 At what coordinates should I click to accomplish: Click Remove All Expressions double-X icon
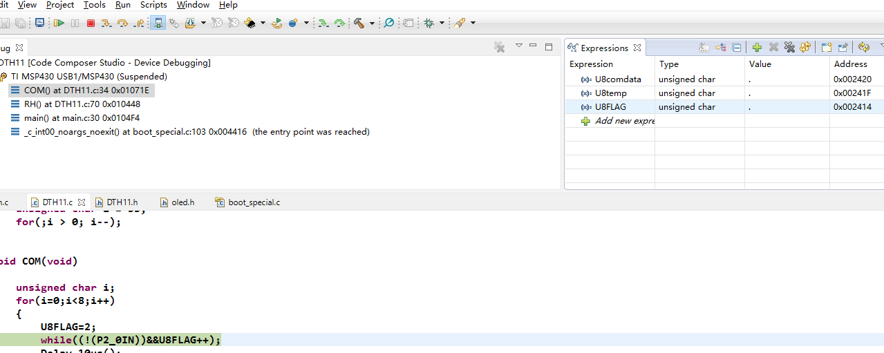click(789, 47)
